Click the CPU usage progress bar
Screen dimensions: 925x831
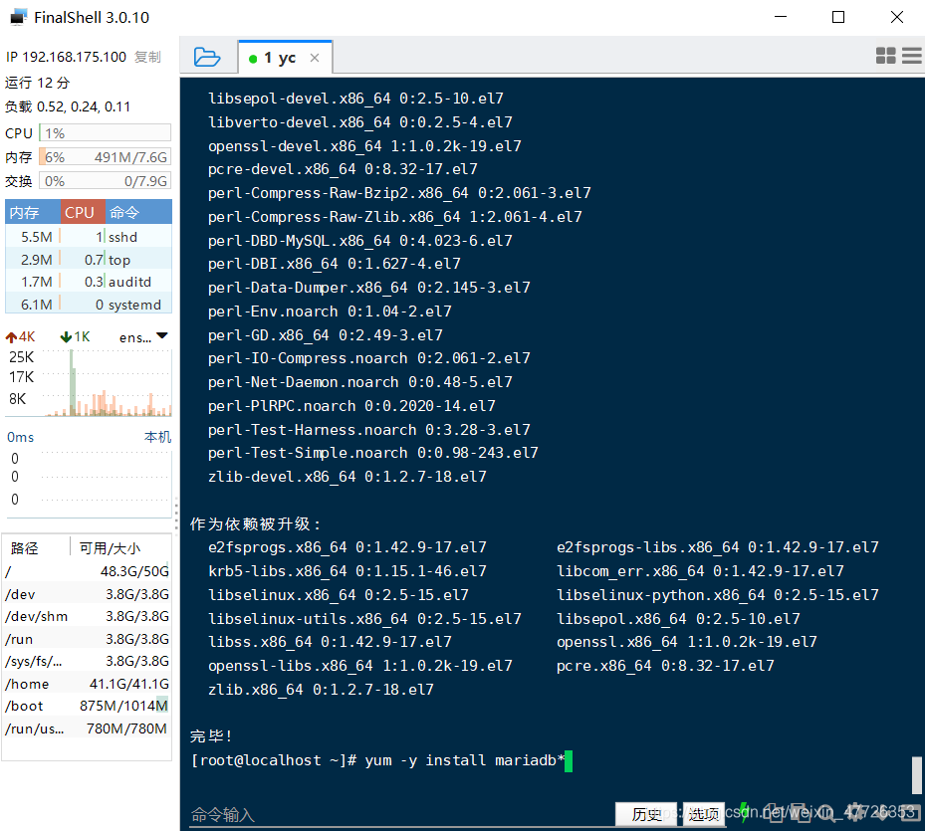(x=105, y=132)
